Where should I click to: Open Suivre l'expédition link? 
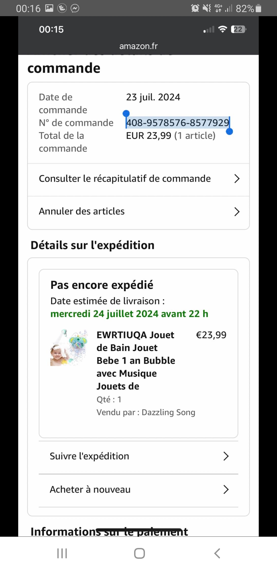89,456
